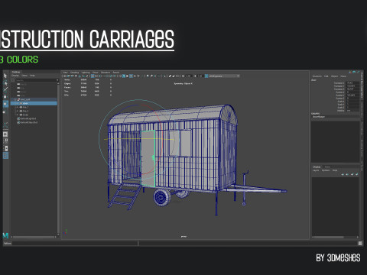Open the viewport Lighting menu
Viewport: 367px width, 275px height.
click(x=86, y=73)
